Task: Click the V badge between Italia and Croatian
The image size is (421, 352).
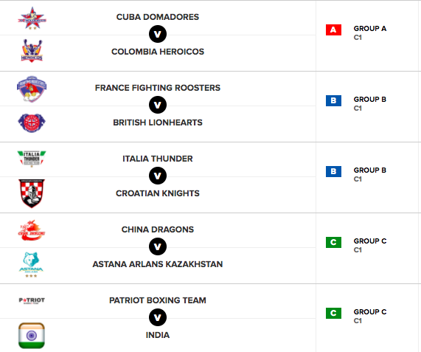Action: [x=158, y=176]
